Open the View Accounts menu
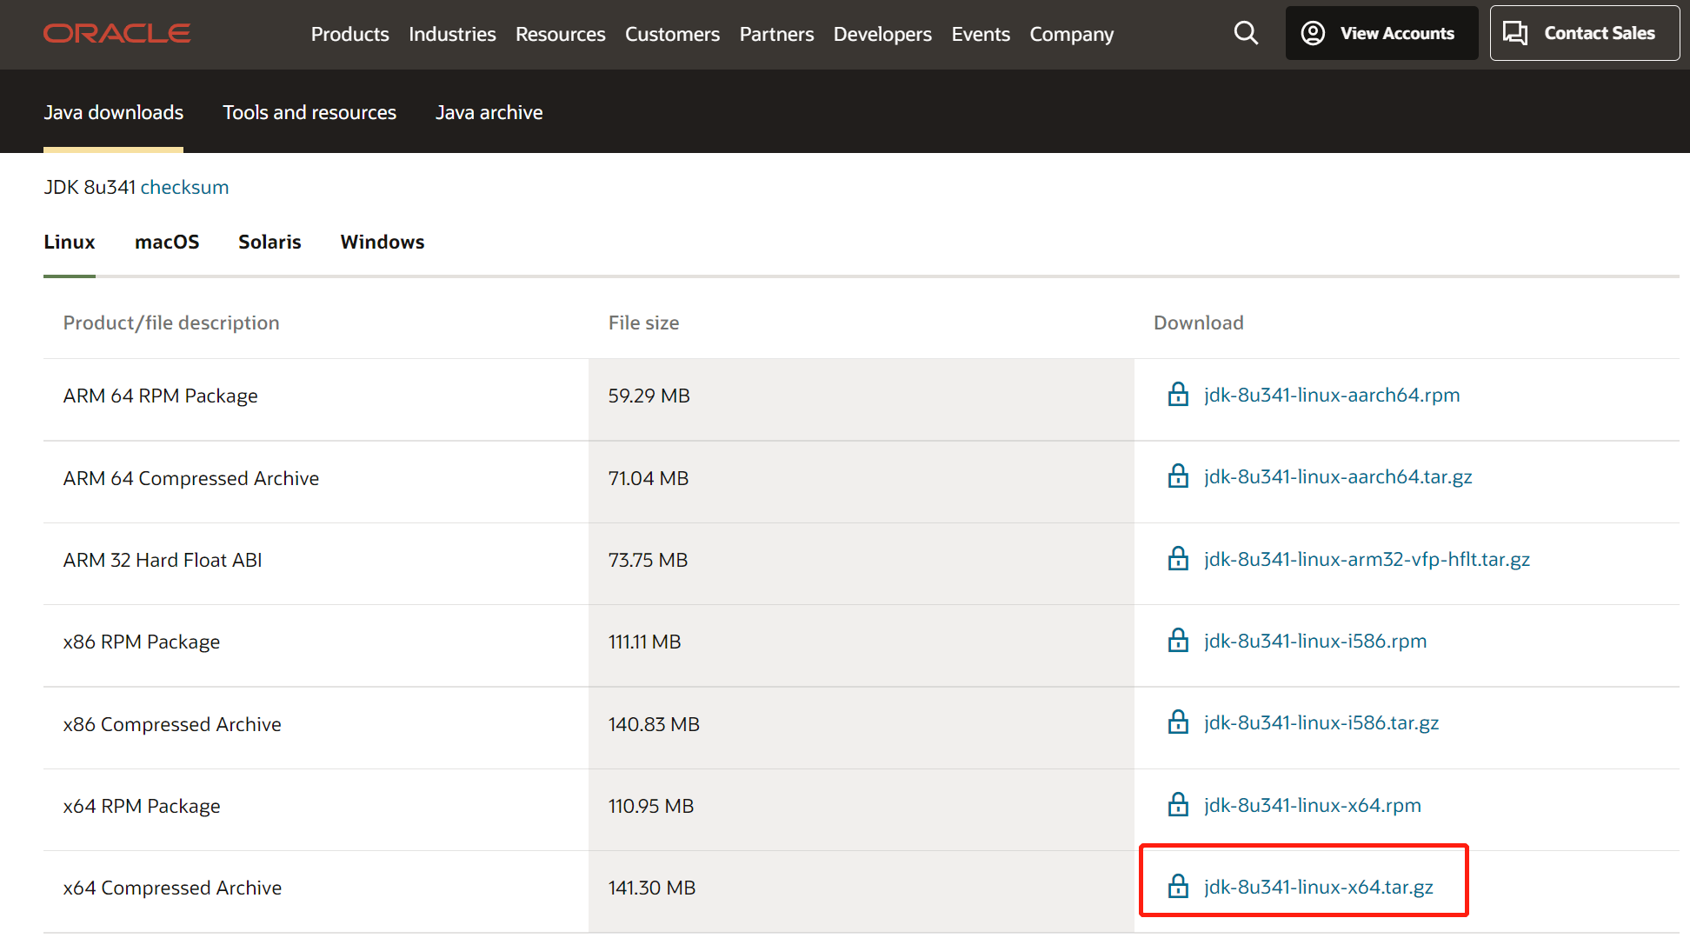Image resolution: width=1690 pixels, height=938 pixels. tap(1381, 33)
